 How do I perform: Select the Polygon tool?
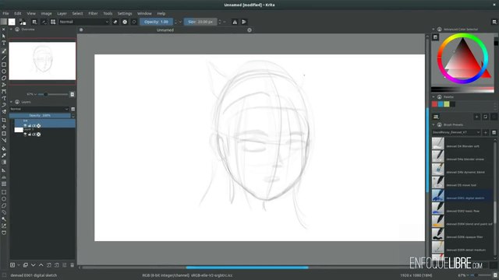tap(4, 78)
